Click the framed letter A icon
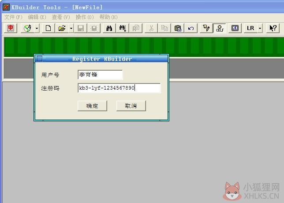Viewport: 284px width, 203px height. pyautogui.click(x=235, y=28)
